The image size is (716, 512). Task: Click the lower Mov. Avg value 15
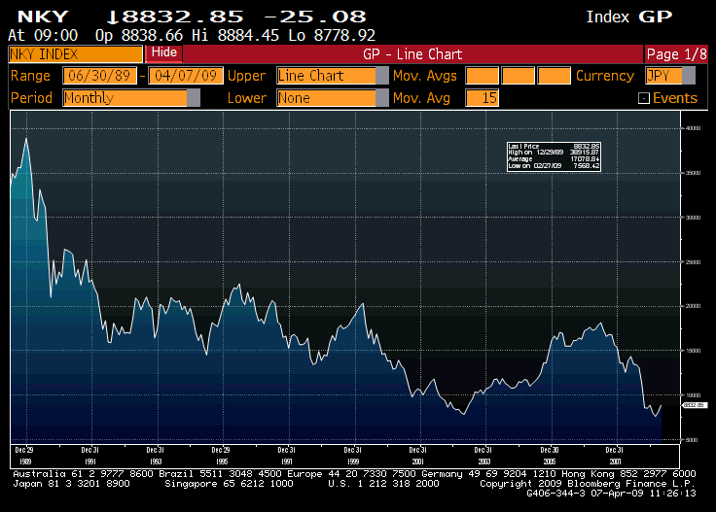(x=482, y=97)
